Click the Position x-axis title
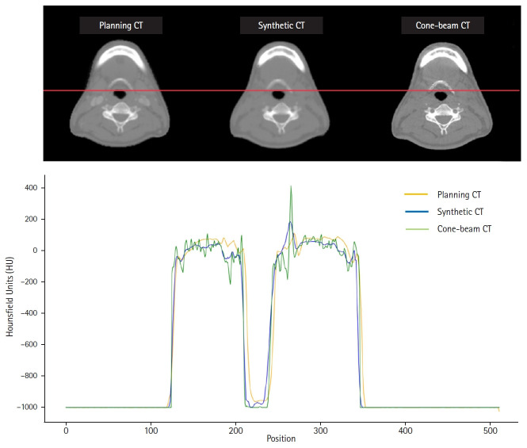Screen dimensions: 527x448 (x=281, y=438)
